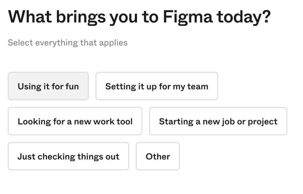Toggle the 'Other' reason chip
This screenshot has height=194, width=303.
158,156
